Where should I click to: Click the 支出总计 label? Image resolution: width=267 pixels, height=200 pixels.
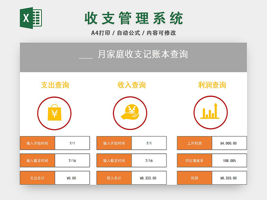[37, 178]
